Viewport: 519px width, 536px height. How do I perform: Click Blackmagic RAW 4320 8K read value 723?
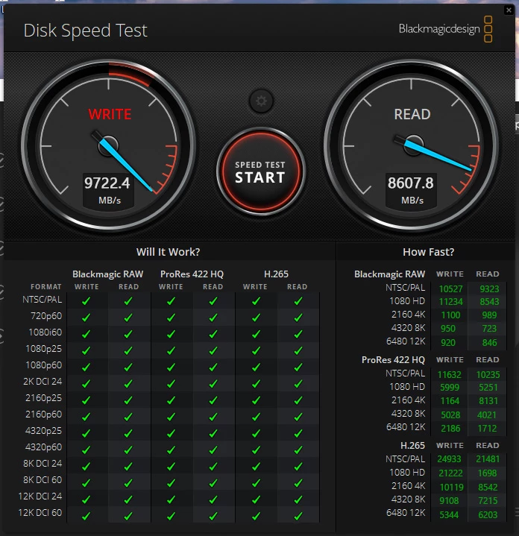(x=489, y=329)
